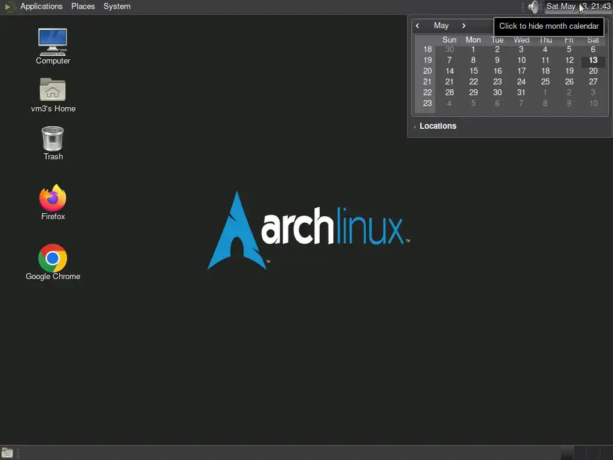Image resolution: width=613 pixels, height=460 pixels.
Task: Select greyed-out June 7 in the calendar
Action: pyautogui.click(x=521, y=103)
